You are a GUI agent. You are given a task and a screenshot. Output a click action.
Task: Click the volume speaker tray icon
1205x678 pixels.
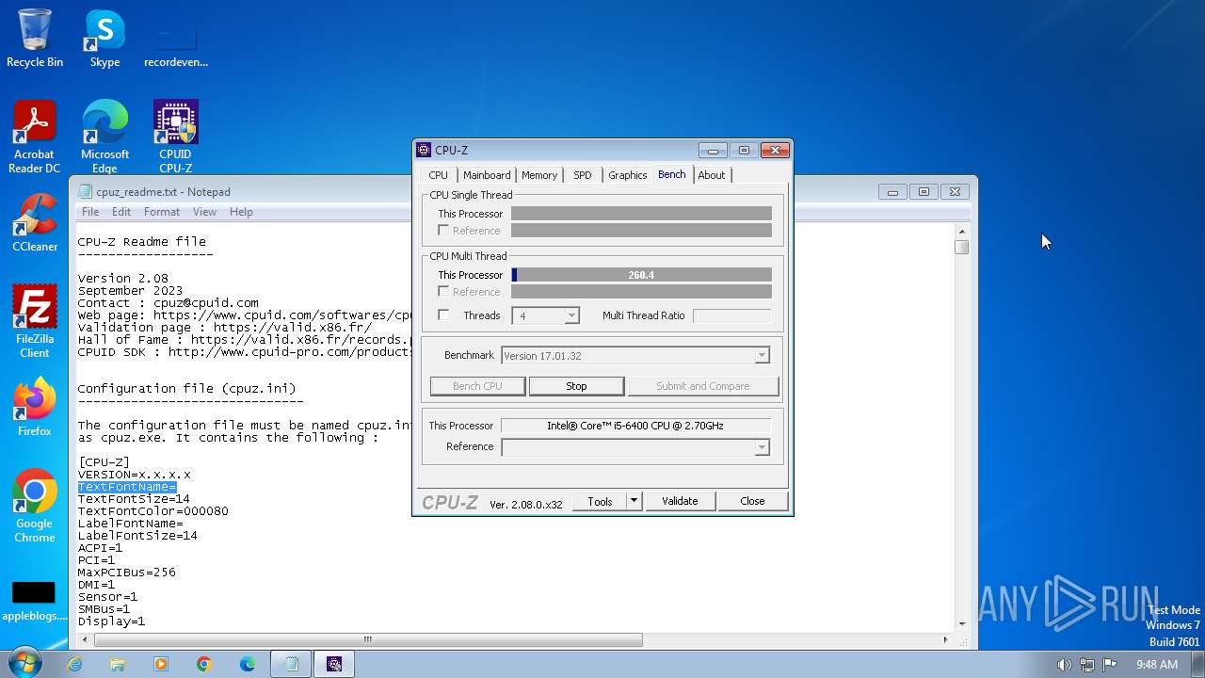tap(1064, 665)
